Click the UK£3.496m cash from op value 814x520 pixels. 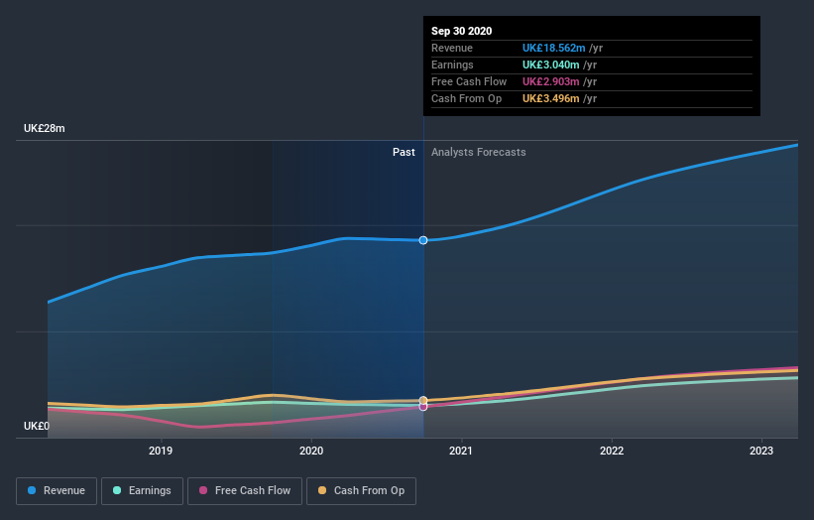550,98
